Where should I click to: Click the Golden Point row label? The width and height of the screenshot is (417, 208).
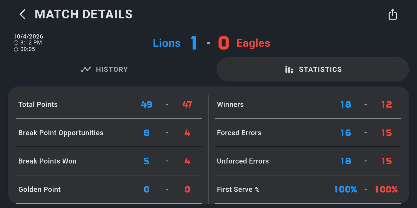point(39,190)
